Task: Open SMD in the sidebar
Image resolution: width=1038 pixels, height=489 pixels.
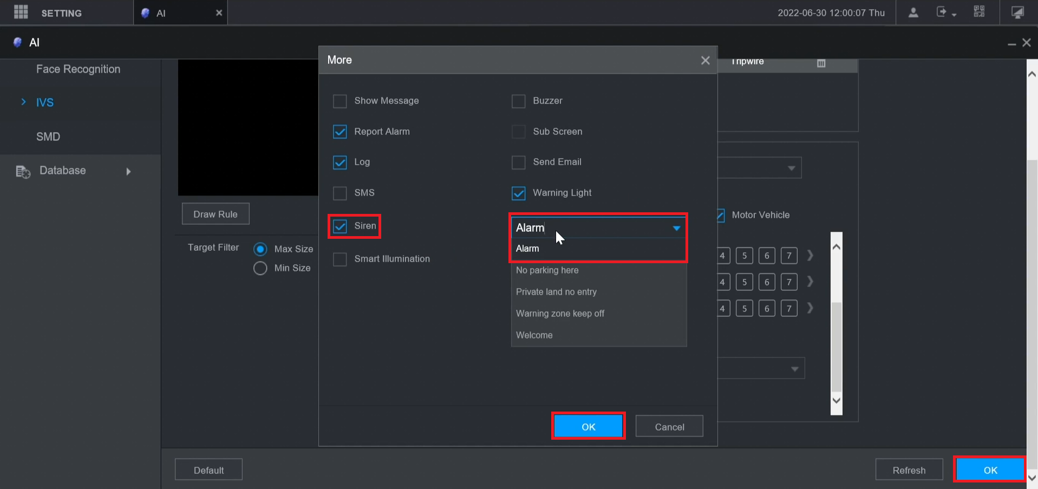Action: click(x=48, y=137)
